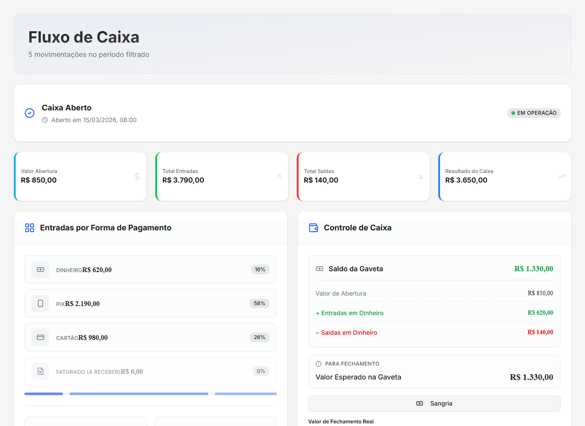Click the grid icon beside Entradas por Forma
This screenshot has width=585, height=426.
click(30, 228)
